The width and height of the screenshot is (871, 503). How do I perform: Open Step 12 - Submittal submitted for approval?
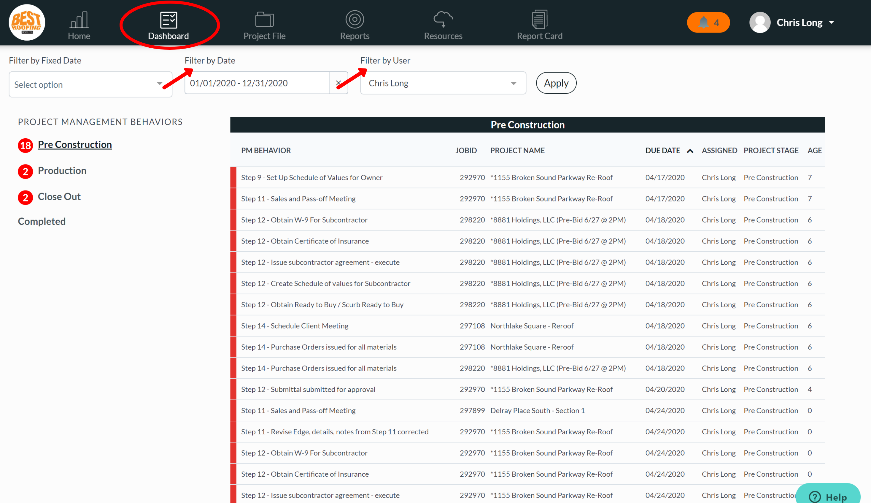click(x=528, y=390)
